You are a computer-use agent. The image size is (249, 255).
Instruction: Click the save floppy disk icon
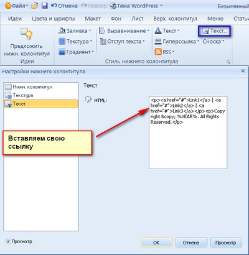(45, 6)
